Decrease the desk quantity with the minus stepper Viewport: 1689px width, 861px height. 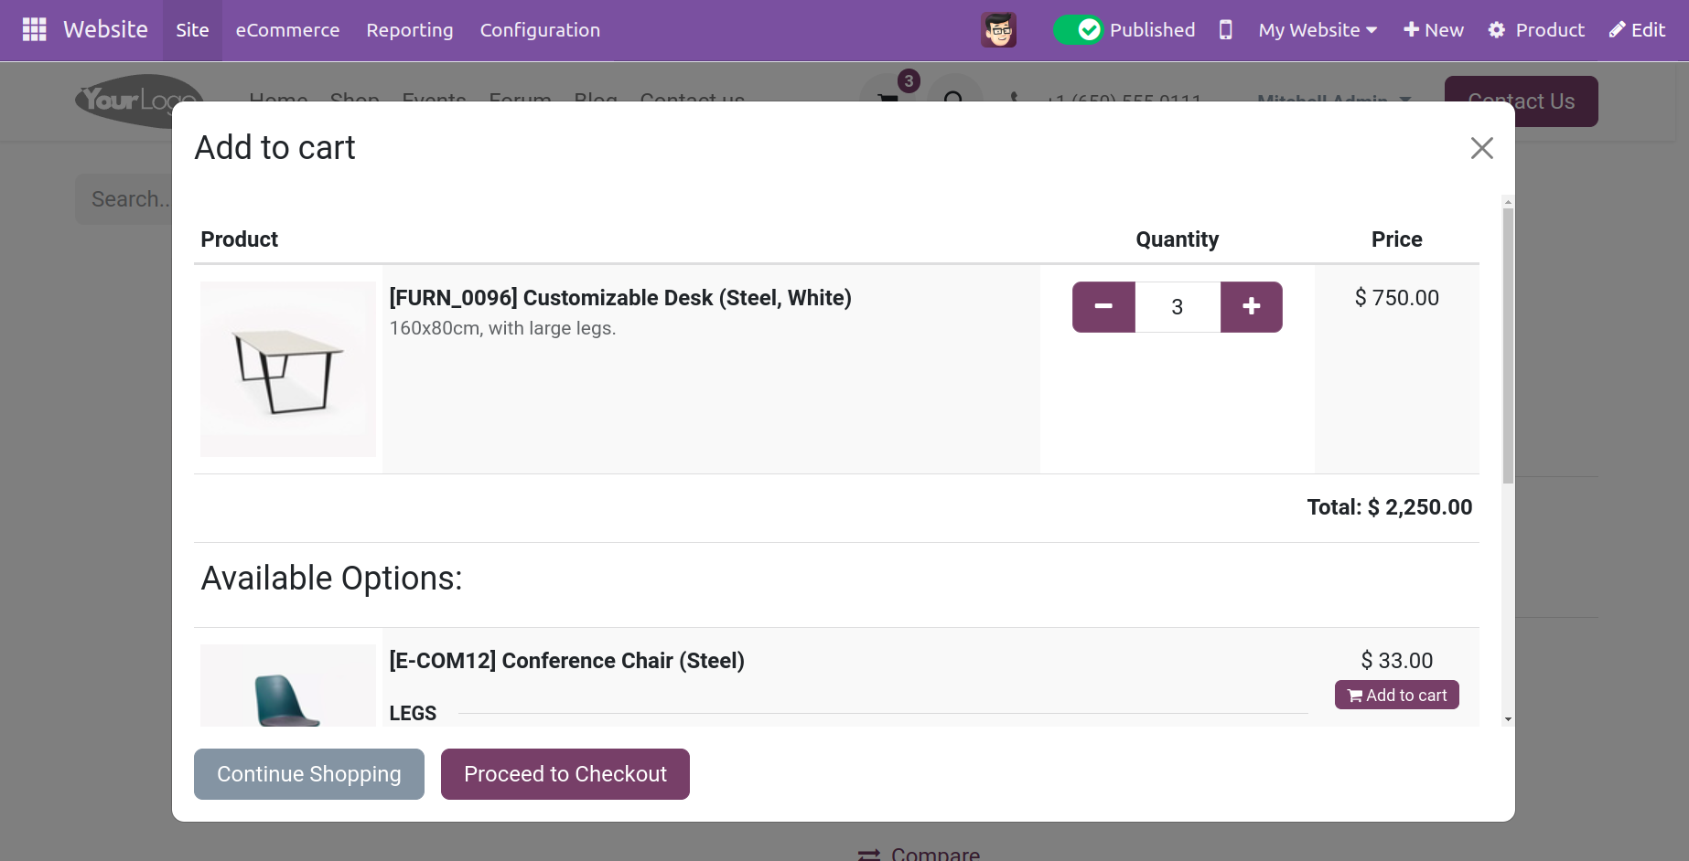tap(1103, 306)
